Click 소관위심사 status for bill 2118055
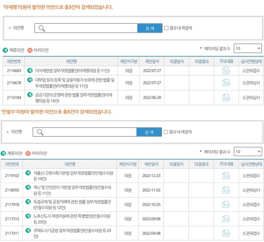This screenshot has width=264, height=242. 251,190
